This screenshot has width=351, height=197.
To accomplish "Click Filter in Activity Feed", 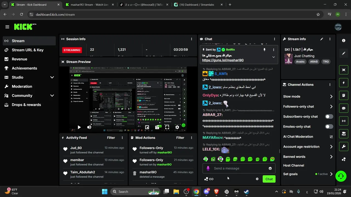I will tap(111, 138).
